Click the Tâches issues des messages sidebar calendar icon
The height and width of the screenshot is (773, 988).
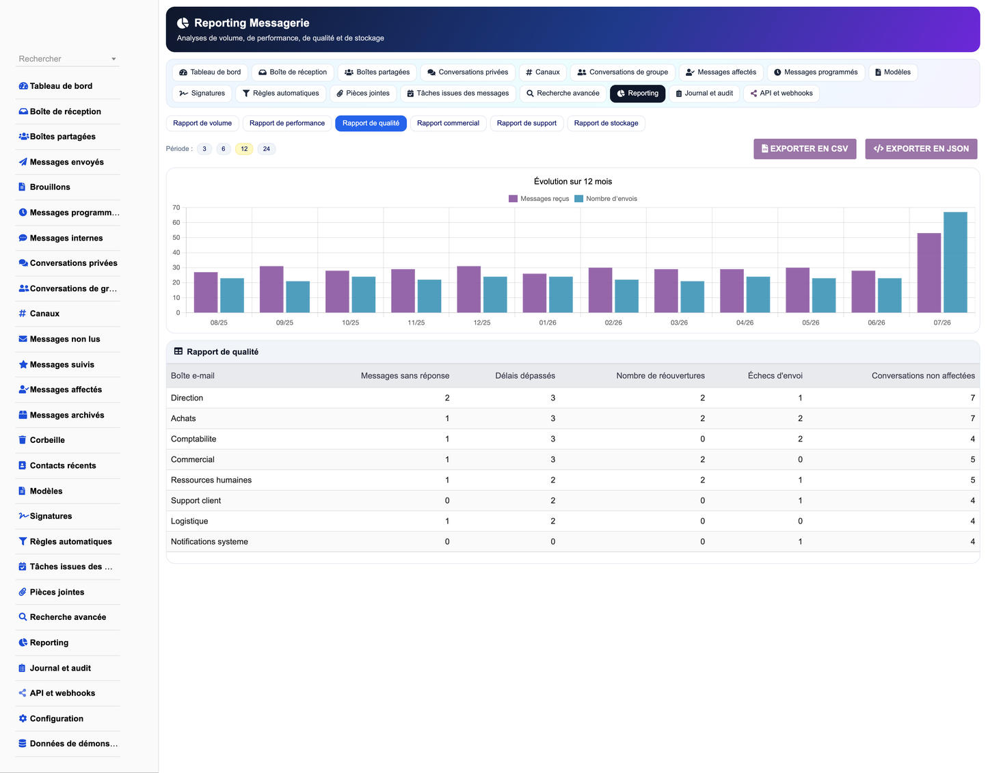point(23,567)
